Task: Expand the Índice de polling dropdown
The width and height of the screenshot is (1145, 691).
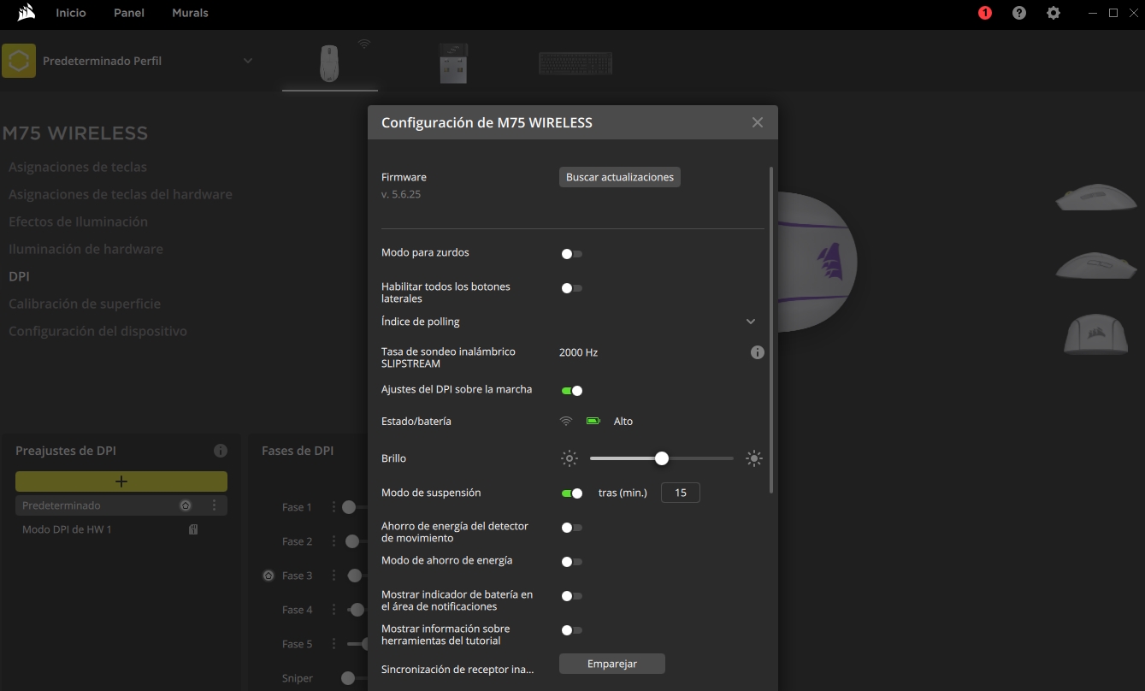Action: click(750, 322)
